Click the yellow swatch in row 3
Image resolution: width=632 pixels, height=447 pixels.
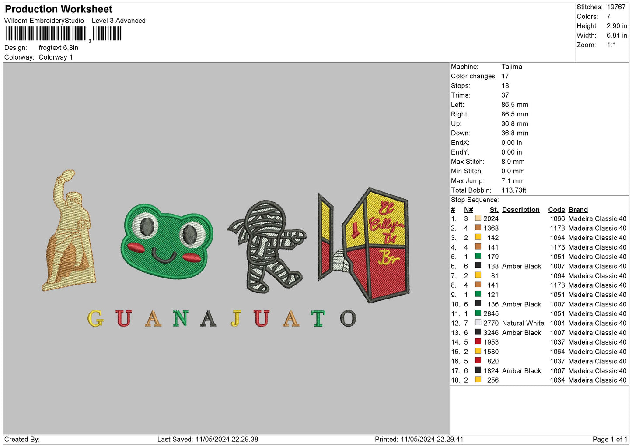(x=478, y=237)
